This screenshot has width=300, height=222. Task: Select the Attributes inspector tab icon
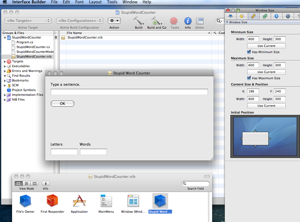(231, 16)
